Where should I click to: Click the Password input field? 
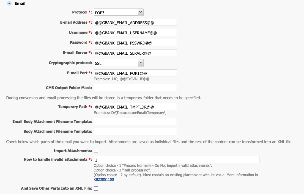[135, 43]
